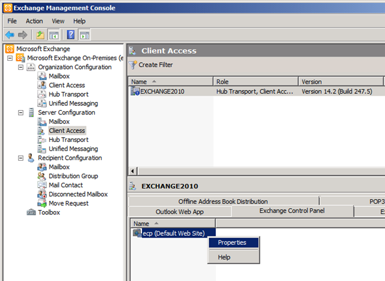Click the EXCHANGE2010 server row icon
Image resolution: width=385 pixels, height=281 pixels.
pos(135,91)
